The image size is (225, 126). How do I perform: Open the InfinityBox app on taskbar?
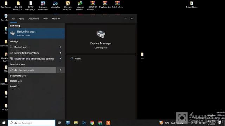click(84, 123)
